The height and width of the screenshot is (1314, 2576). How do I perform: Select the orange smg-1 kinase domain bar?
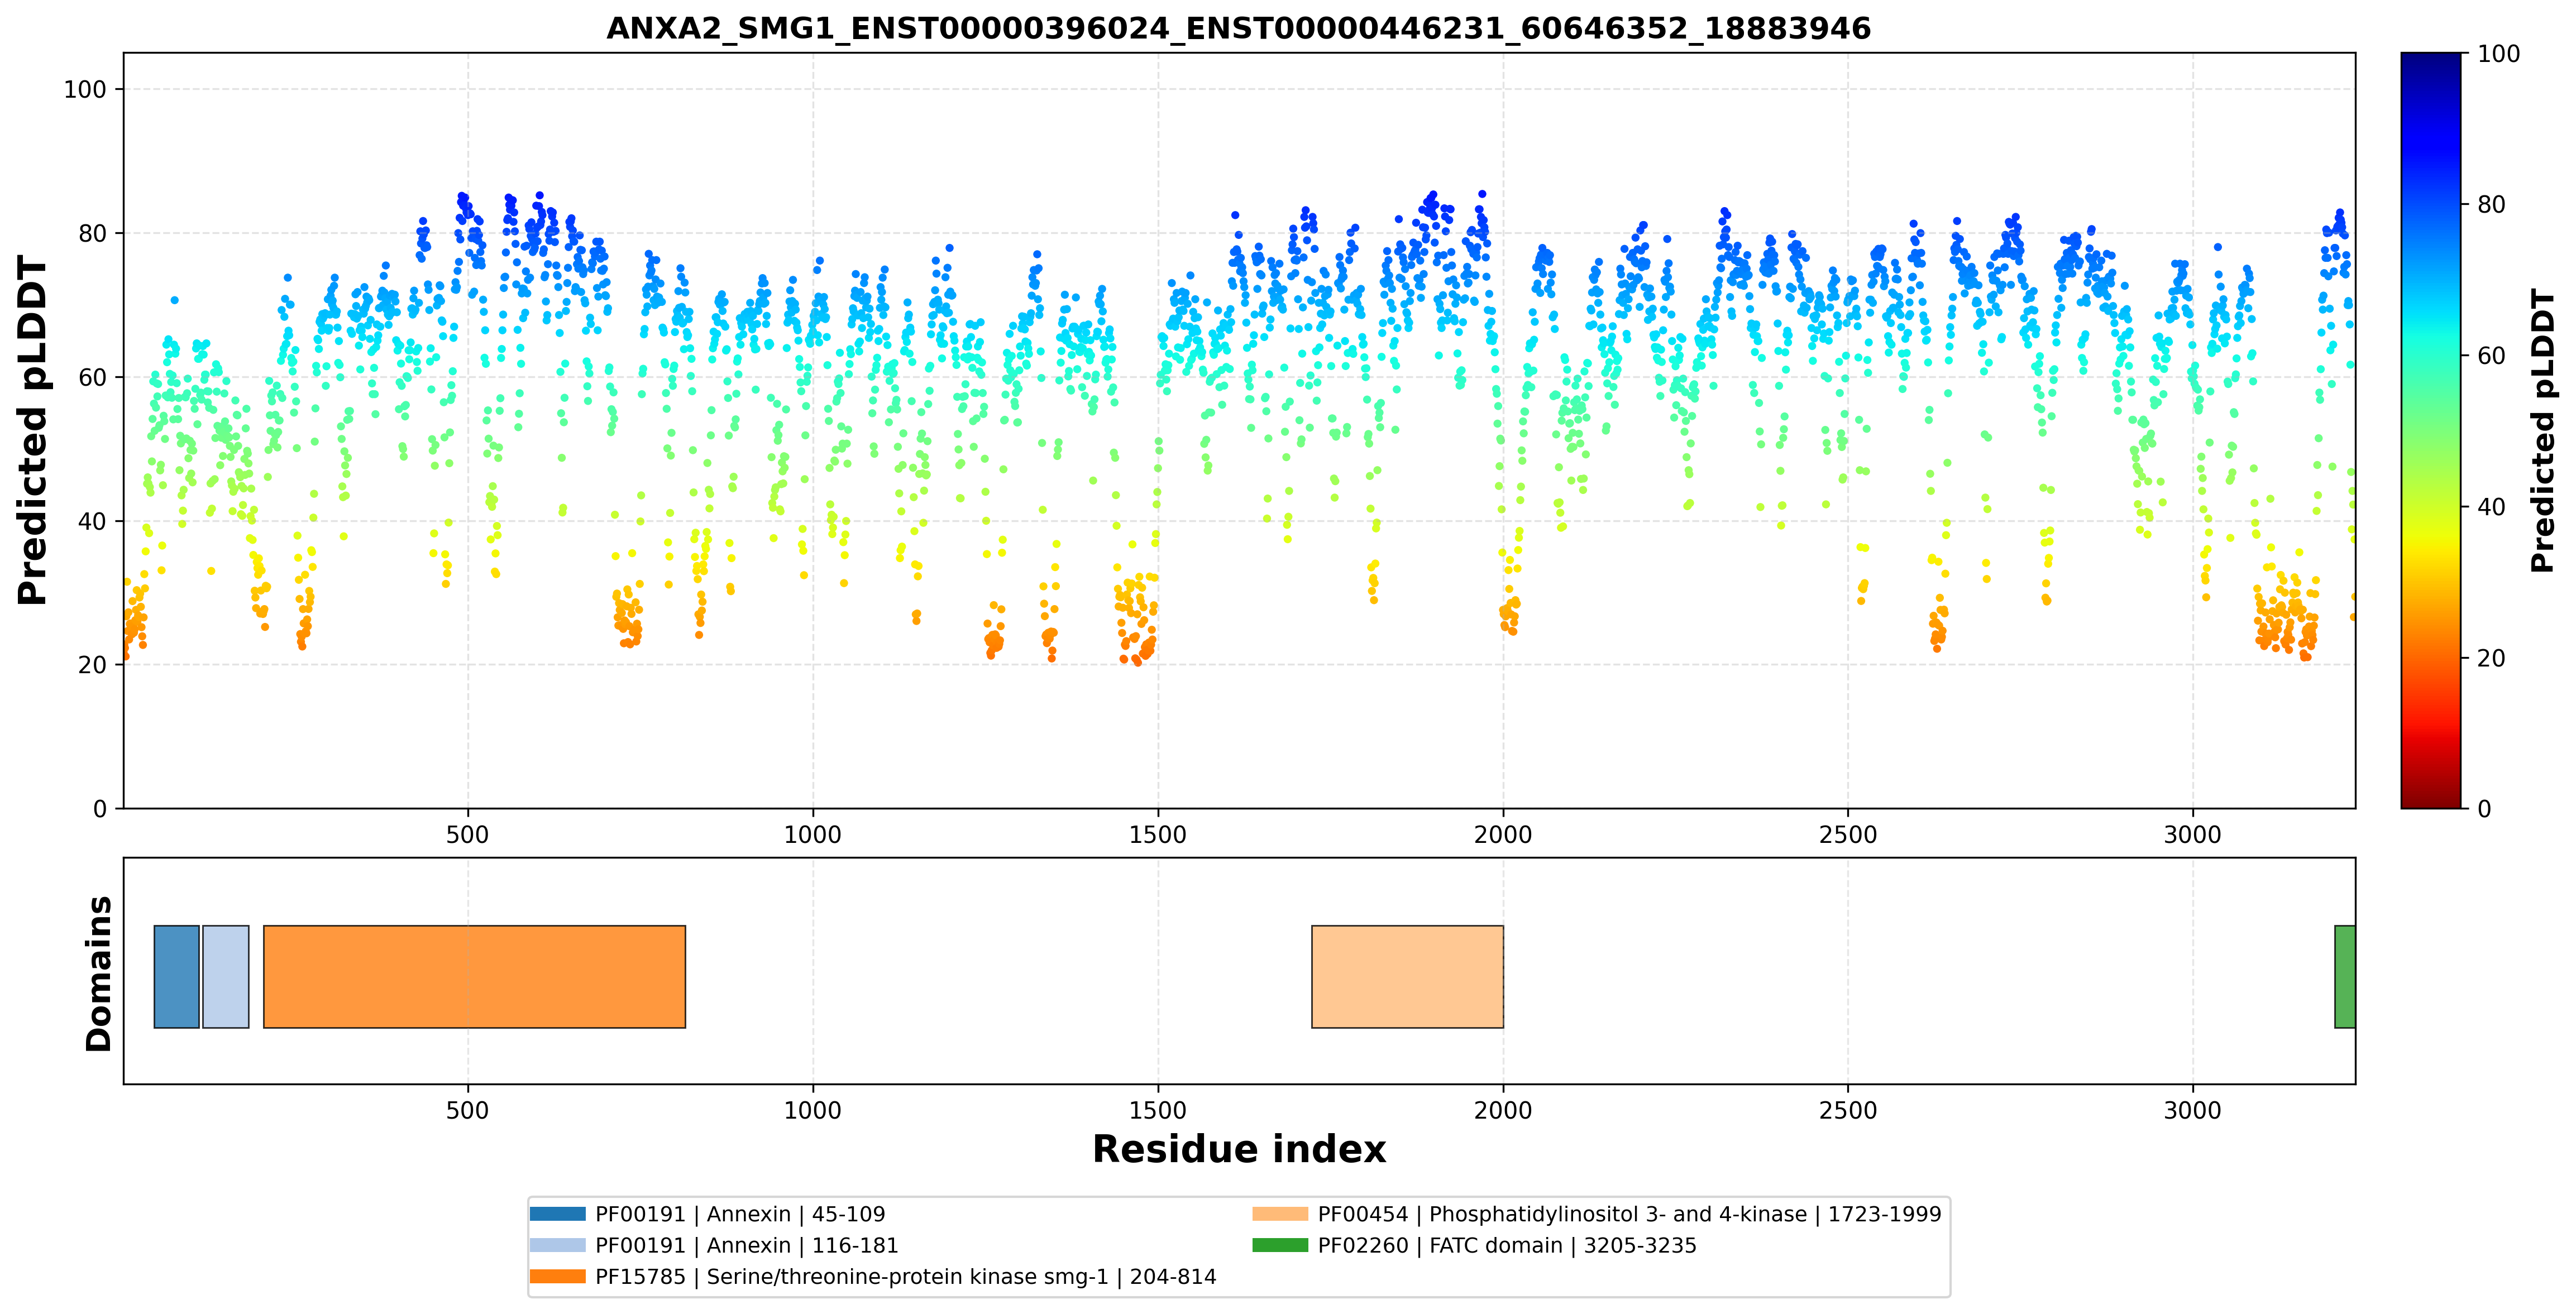pyautogui.click(x=474, y=976)
